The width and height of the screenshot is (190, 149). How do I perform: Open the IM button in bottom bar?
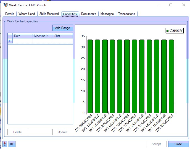[x=12, y=144]
